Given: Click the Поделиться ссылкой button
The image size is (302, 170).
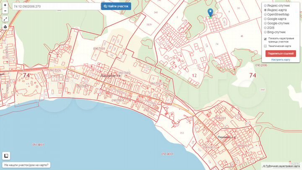Looking at the screenshot, I should 281,54.
